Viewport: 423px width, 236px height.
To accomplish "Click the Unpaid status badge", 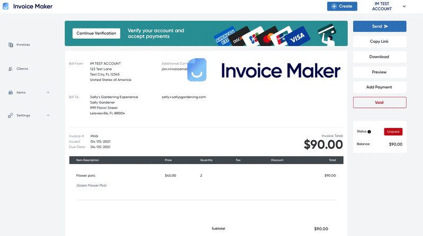I will point(393,132).
